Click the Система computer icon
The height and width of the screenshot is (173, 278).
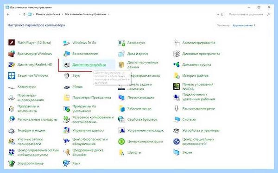point(177,119)
